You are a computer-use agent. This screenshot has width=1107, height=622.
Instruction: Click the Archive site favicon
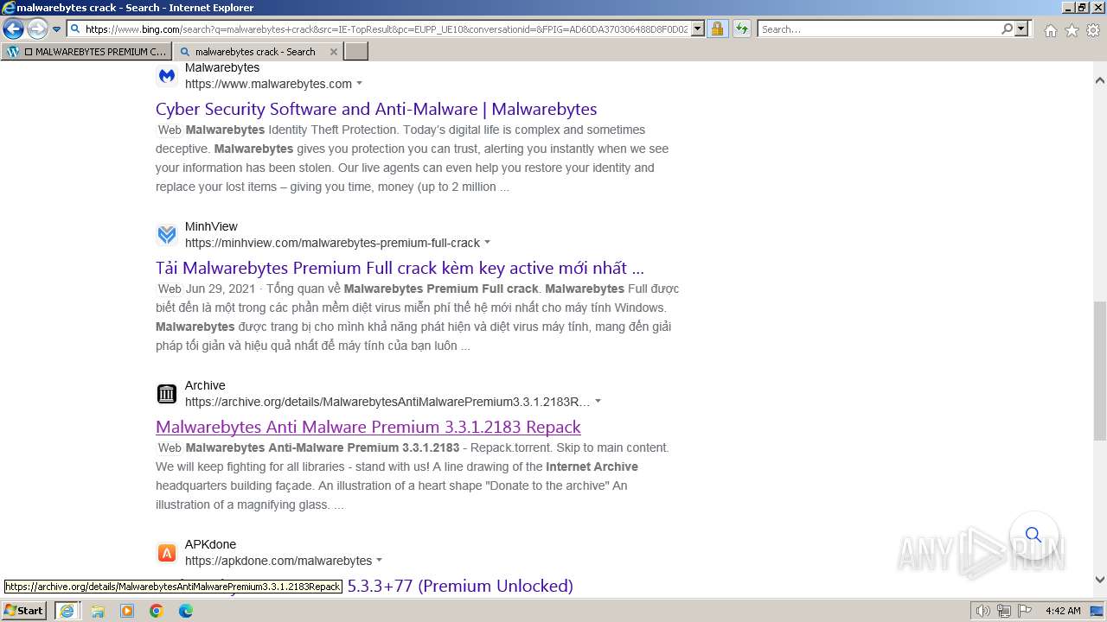pos(167,394)
